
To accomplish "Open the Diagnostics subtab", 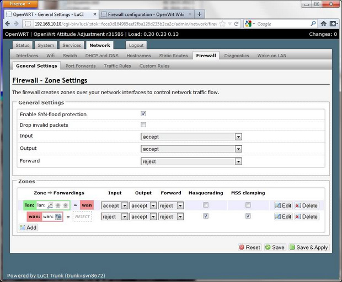I will (x=237, y=56).
